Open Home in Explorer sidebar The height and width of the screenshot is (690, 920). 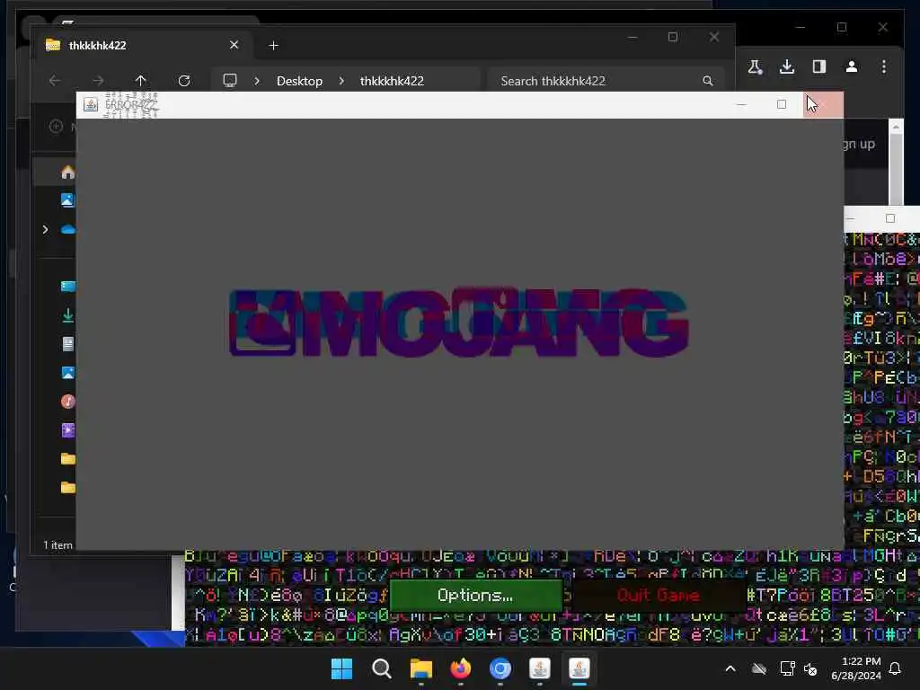coord(68,172)
